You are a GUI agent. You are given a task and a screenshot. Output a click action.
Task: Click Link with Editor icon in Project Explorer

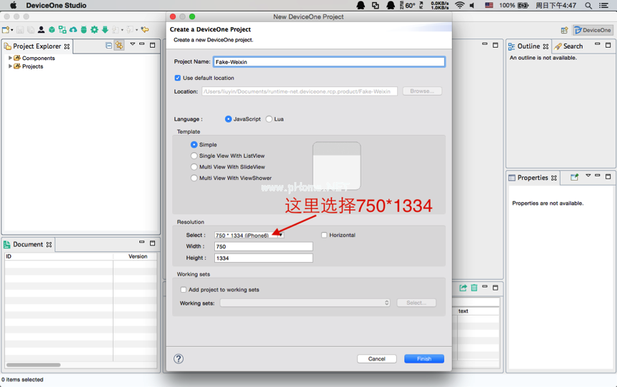(119, 46)
